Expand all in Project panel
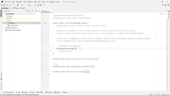This screenshot has width=170, height=96. point(30,11)
